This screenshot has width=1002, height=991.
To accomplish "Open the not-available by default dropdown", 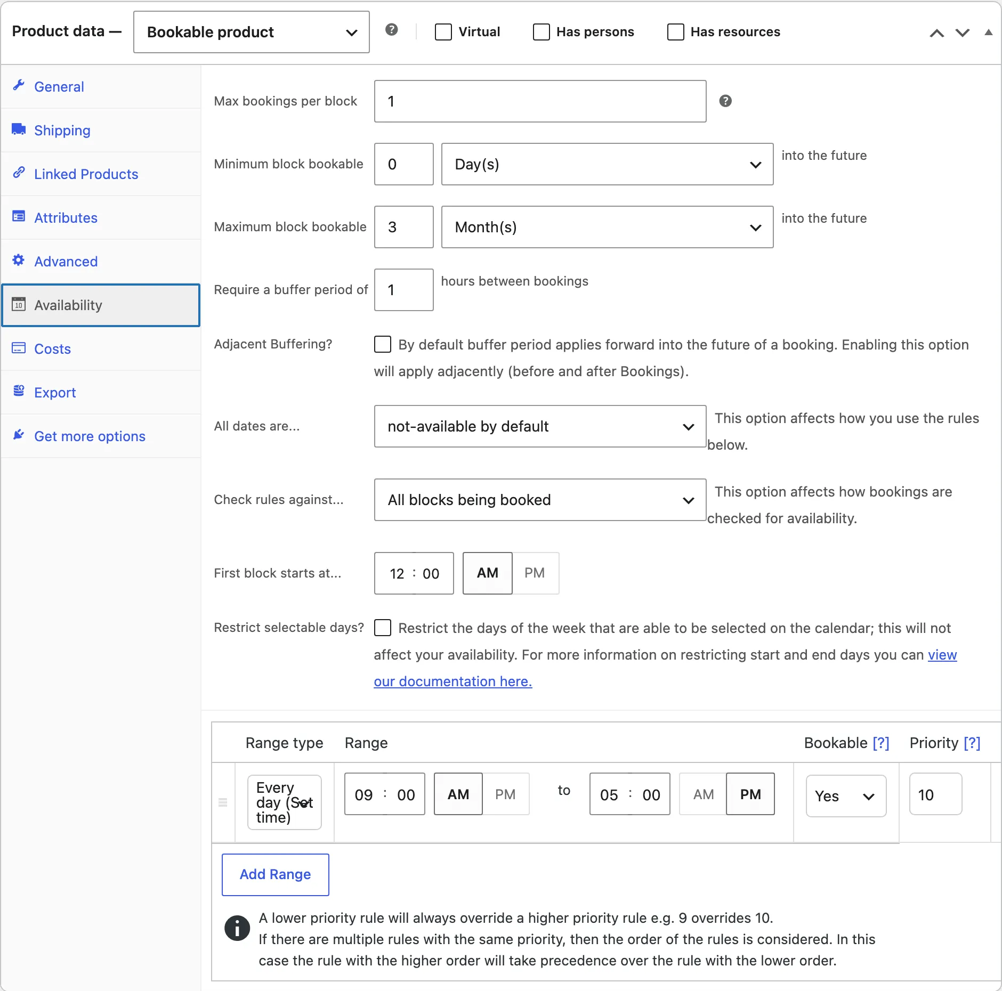I will 540,426.
